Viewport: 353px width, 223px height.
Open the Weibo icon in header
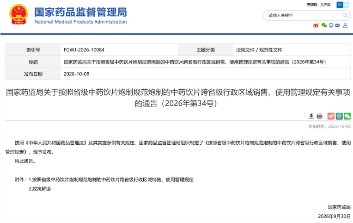click(316, 25)
